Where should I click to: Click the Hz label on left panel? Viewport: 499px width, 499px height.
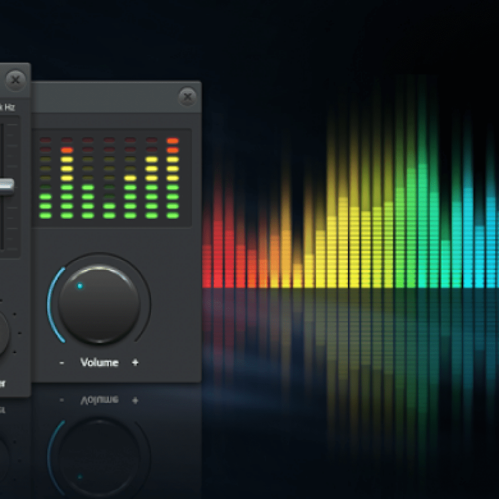[10, 107]
